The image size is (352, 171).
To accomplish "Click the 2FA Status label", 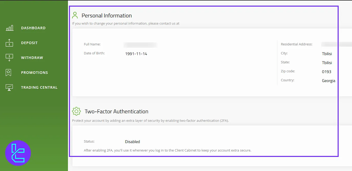I will (89, 141).
